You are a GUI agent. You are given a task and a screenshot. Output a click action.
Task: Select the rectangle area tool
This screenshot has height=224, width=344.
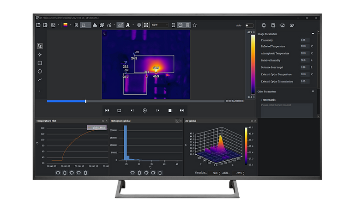40,63
